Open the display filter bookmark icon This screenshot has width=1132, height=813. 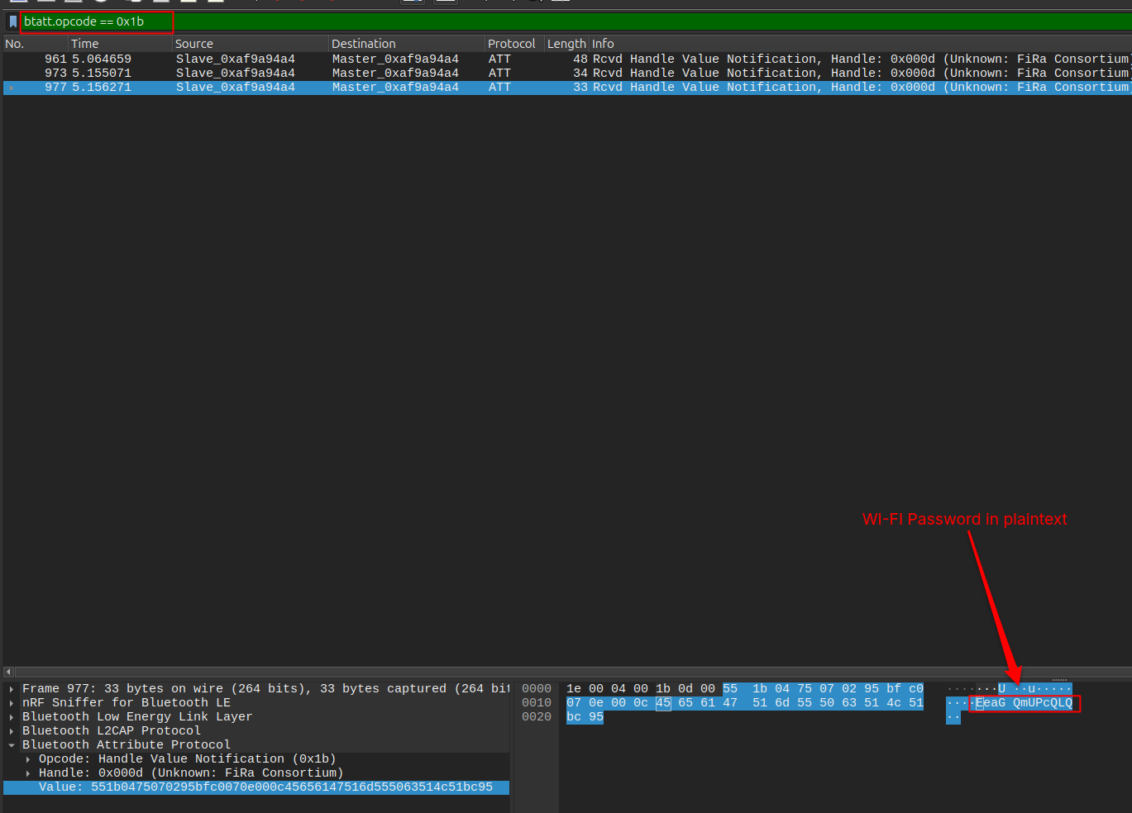click(12, 21)
